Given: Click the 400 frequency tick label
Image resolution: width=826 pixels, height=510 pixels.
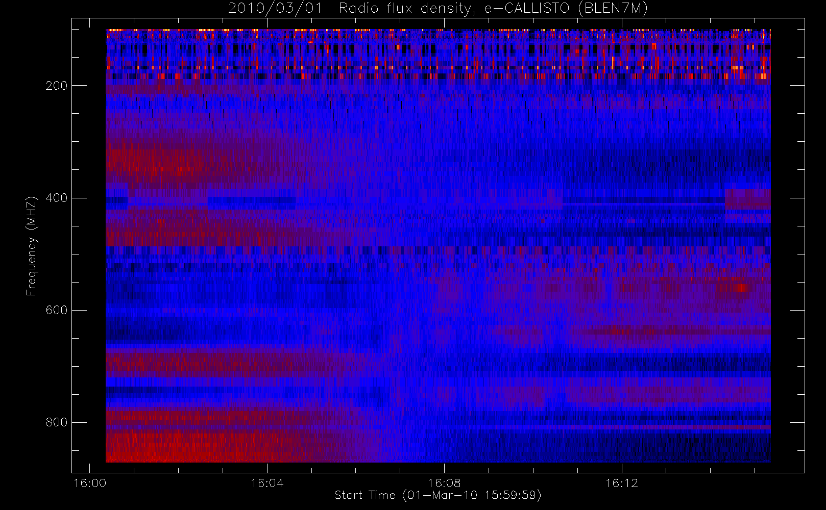Looking at the screenshot, I should (56, 198).
